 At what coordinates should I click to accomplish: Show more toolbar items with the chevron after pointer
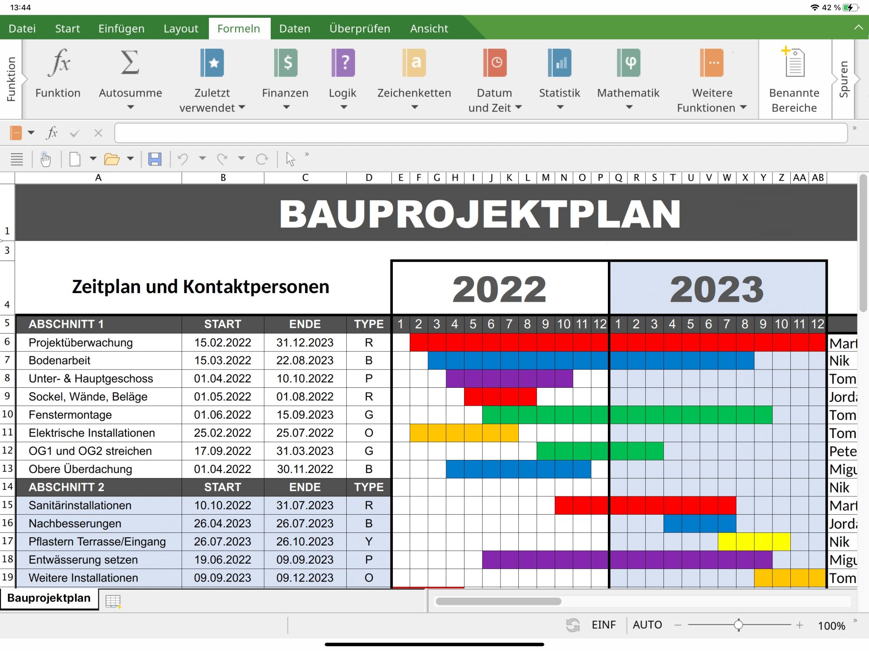307,154
